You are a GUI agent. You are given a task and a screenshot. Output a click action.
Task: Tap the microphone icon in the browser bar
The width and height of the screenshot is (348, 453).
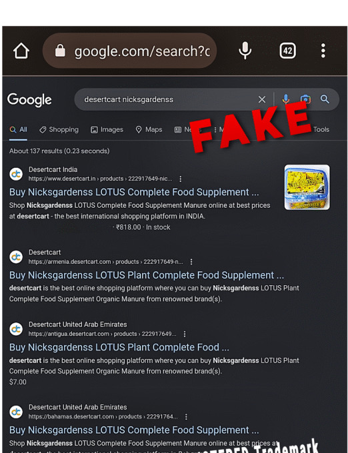point(245,51)
